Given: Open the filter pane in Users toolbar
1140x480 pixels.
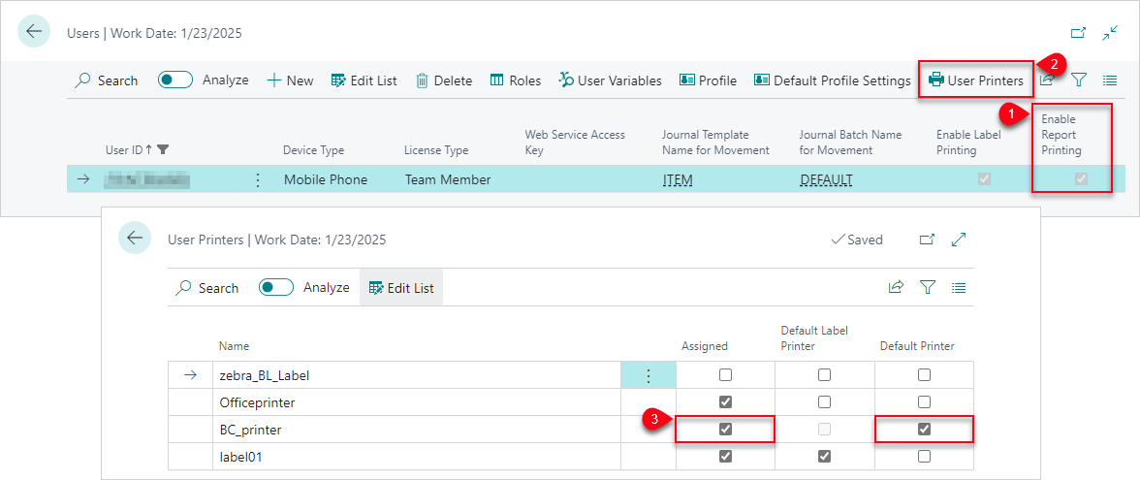Looking at the screenshot, I should pyautogui.click(x=1079, y=80).
